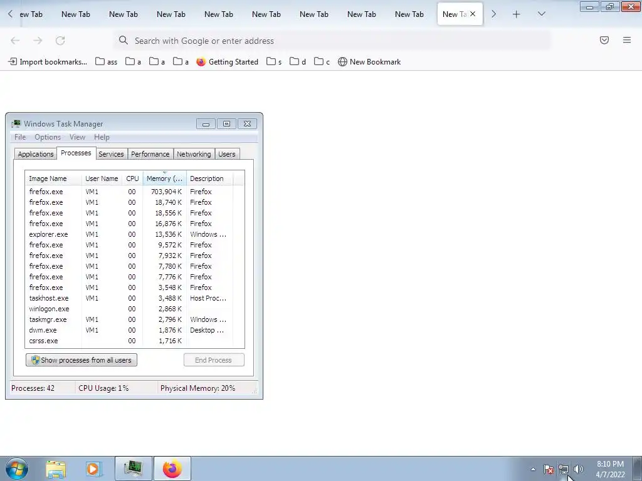Screen dimensions: 642x481
Task: Sort by CPU column header
Action: coord(132,178)
